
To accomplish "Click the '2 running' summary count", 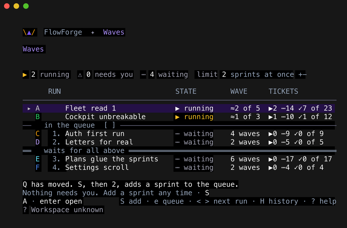I will pos(50,75).
